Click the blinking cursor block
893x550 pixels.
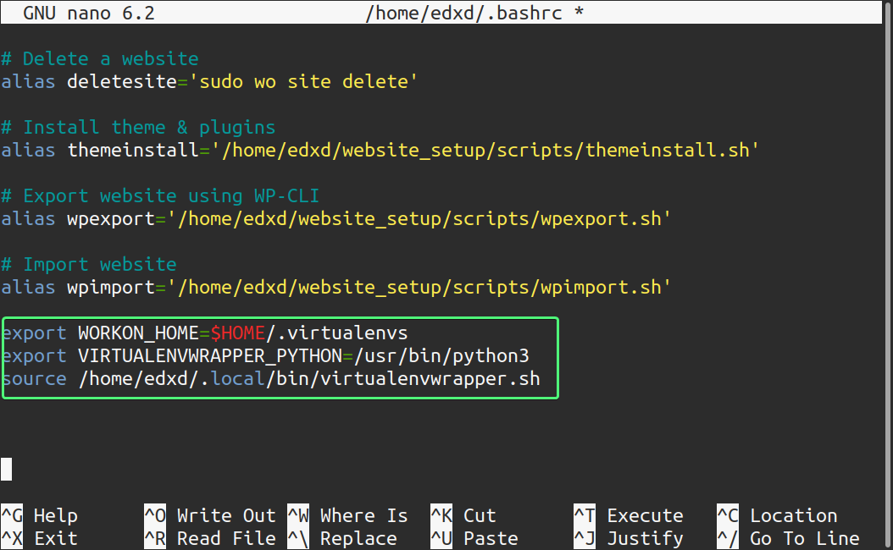[x=6, y=469]
